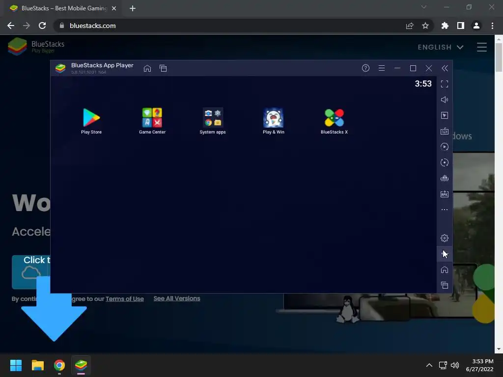Go back in Chrome

tap(11, 26)
